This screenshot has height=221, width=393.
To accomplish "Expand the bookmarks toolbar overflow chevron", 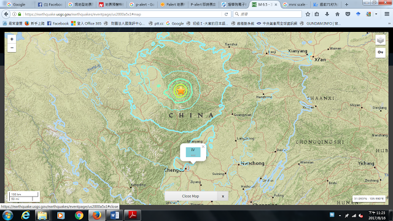I will coord(389,23).
